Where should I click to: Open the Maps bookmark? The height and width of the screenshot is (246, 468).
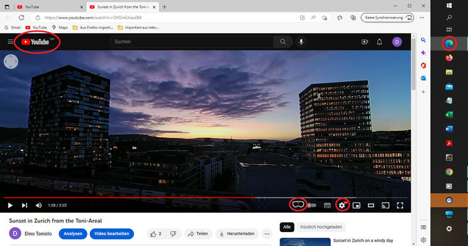coord(60,28)
